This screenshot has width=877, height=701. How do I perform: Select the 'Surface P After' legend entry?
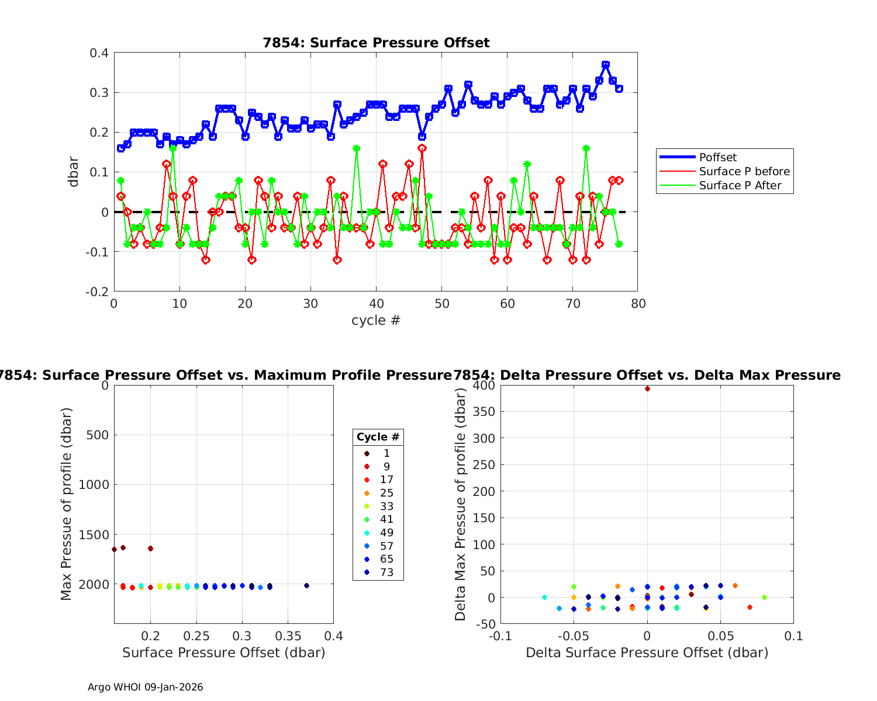pyautogui.click(x=740, y=185)
